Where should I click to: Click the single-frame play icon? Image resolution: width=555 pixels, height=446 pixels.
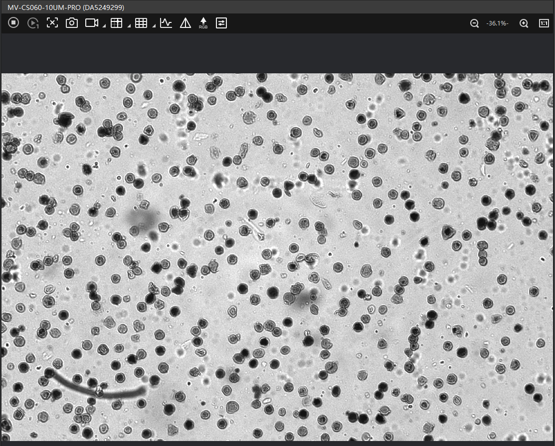[x=33, y=23]
